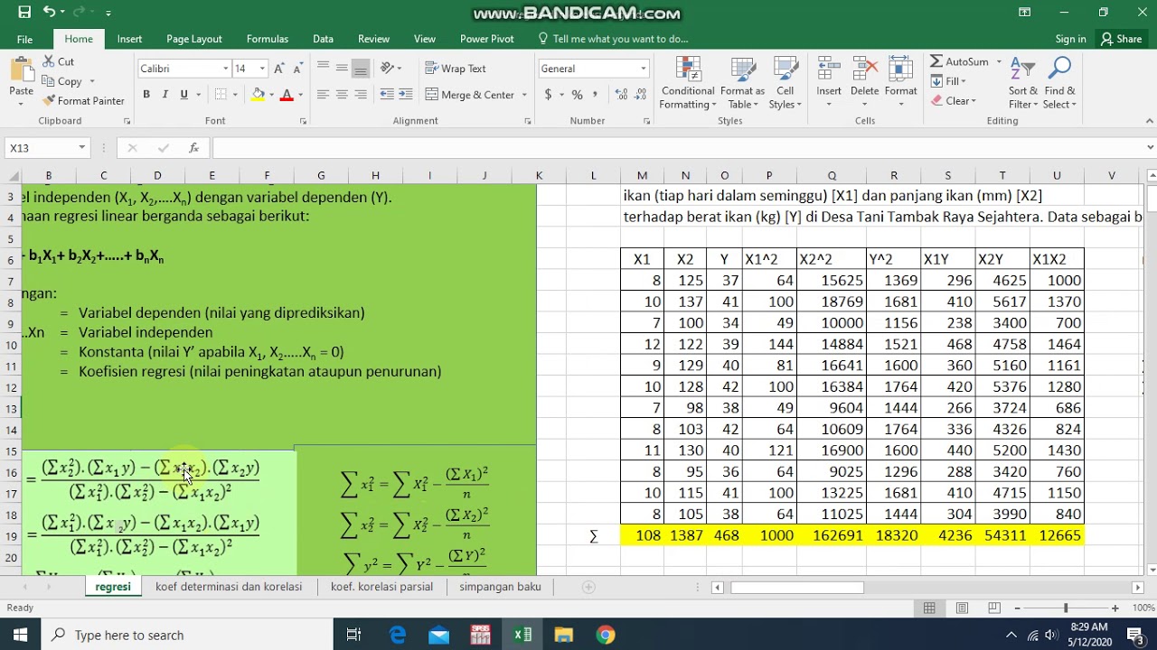The width and height of the screenshot is (1157, 650).
Task: Undo the last action
Action: (48, 13)
